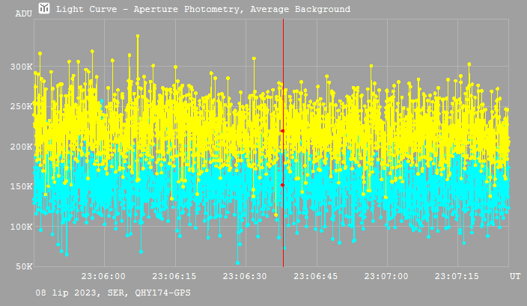
Task: Click the 200K axis value
Action: (x=21, y=147)
